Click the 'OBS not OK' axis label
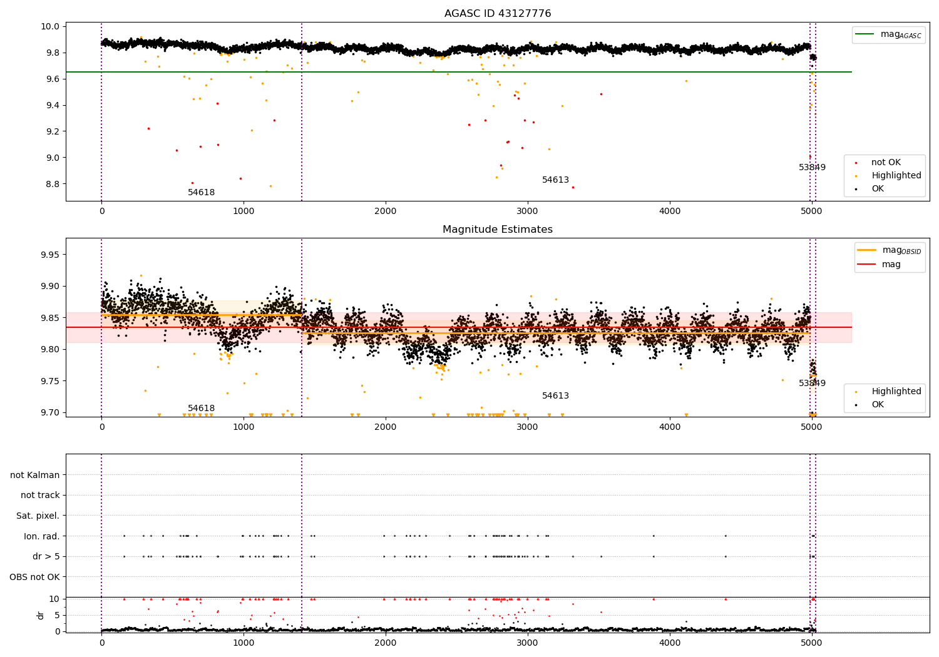Viewport: 939px width, 657px height. click(x=34, y=577)
